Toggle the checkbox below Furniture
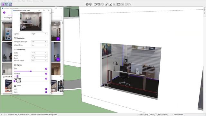Viewport: 206px width, 116px height. 46,79
